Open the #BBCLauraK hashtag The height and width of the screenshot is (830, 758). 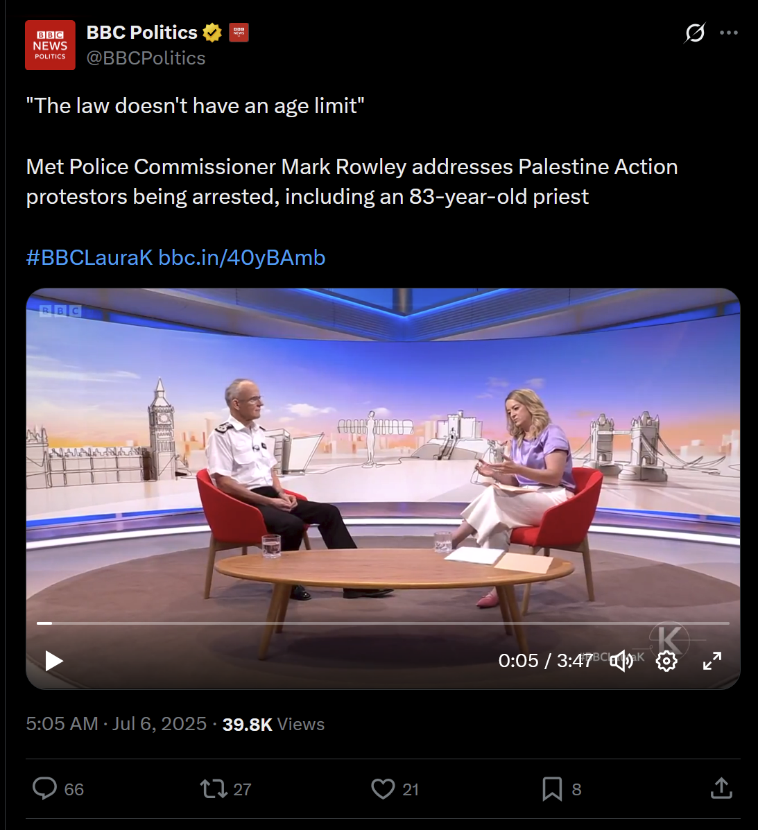pyautogui.click(x=89, y=258)
